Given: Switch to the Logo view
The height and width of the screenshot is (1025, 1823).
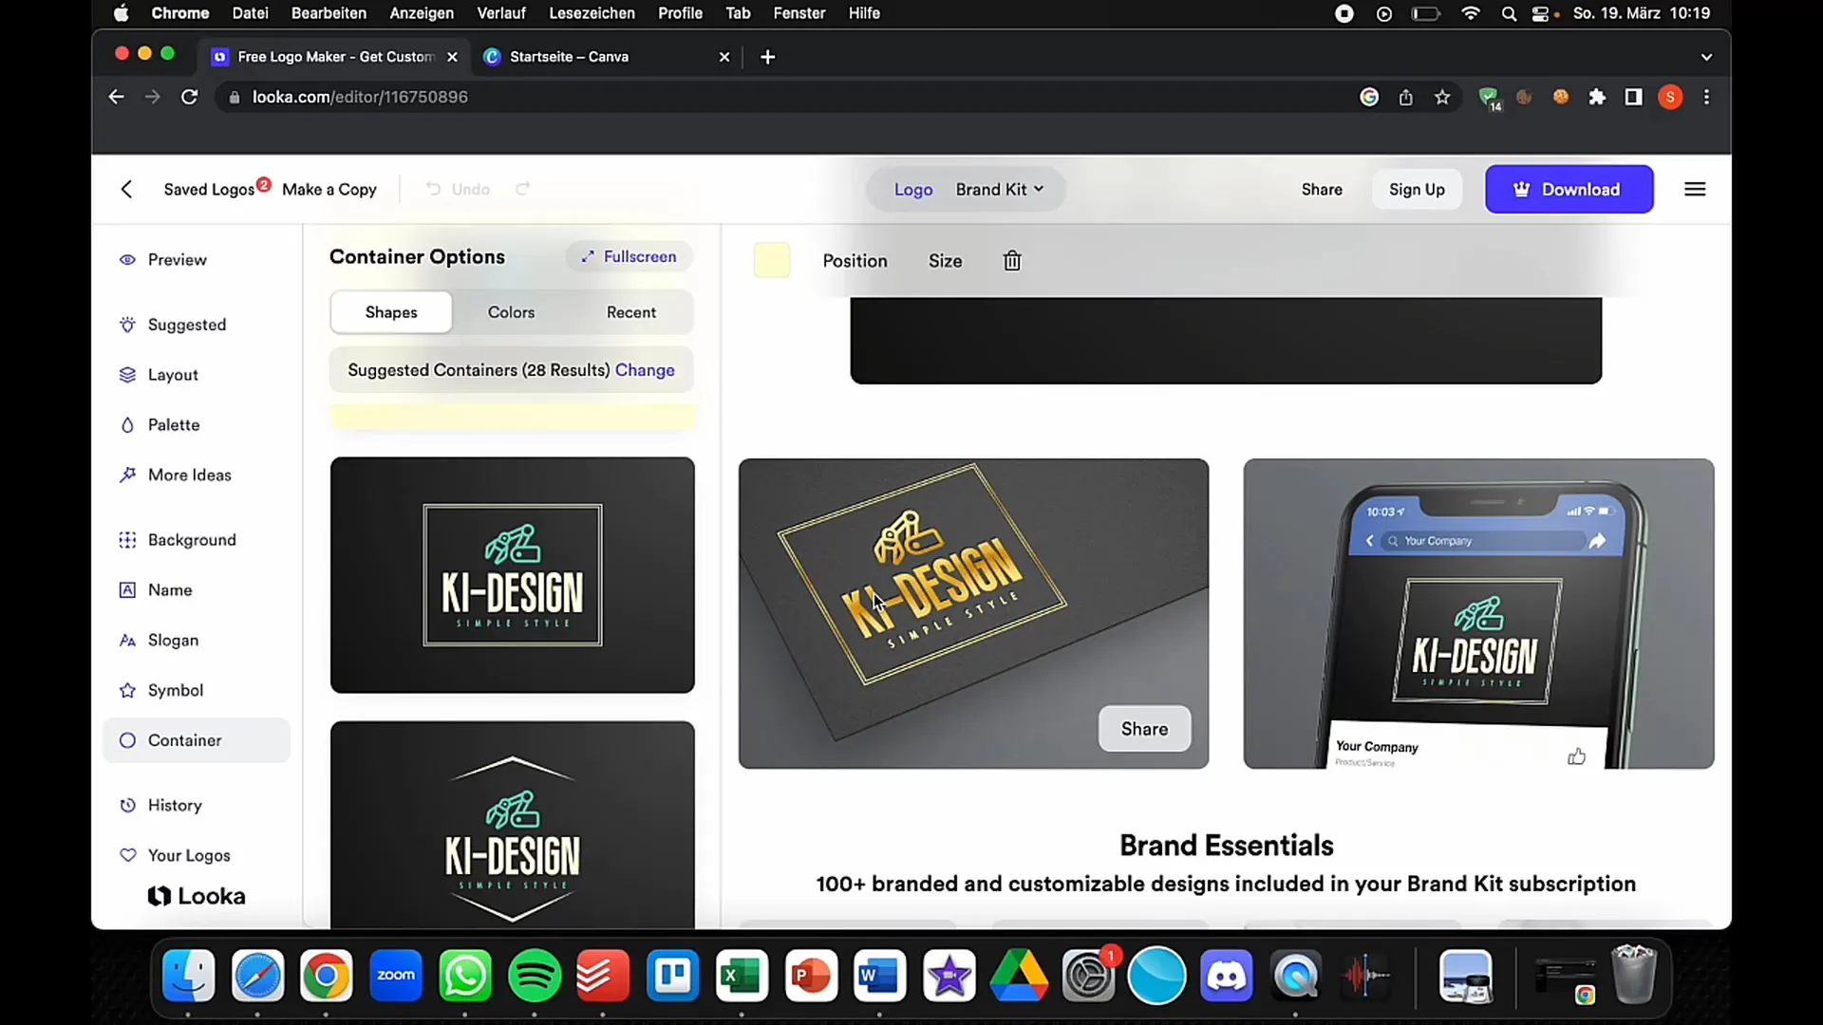Looking at the screenshot, I should [913, 189].
